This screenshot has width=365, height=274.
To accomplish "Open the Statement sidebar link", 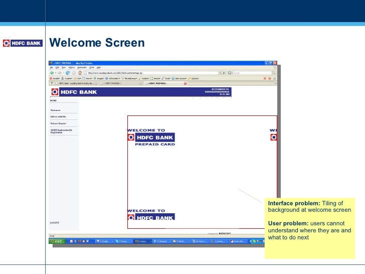I will pos(55,110).
